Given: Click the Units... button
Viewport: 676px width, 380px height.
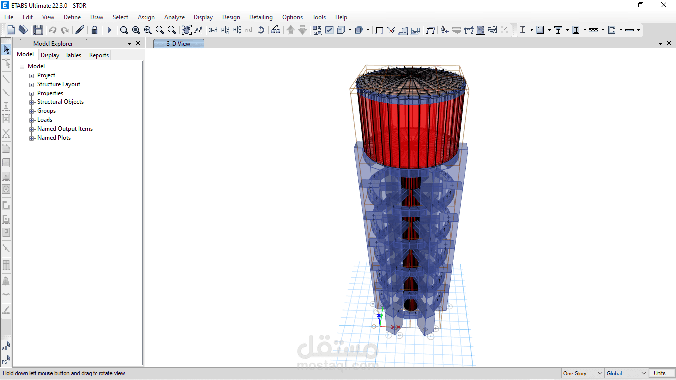Looking at the screenshot, I should pos(662,373).
